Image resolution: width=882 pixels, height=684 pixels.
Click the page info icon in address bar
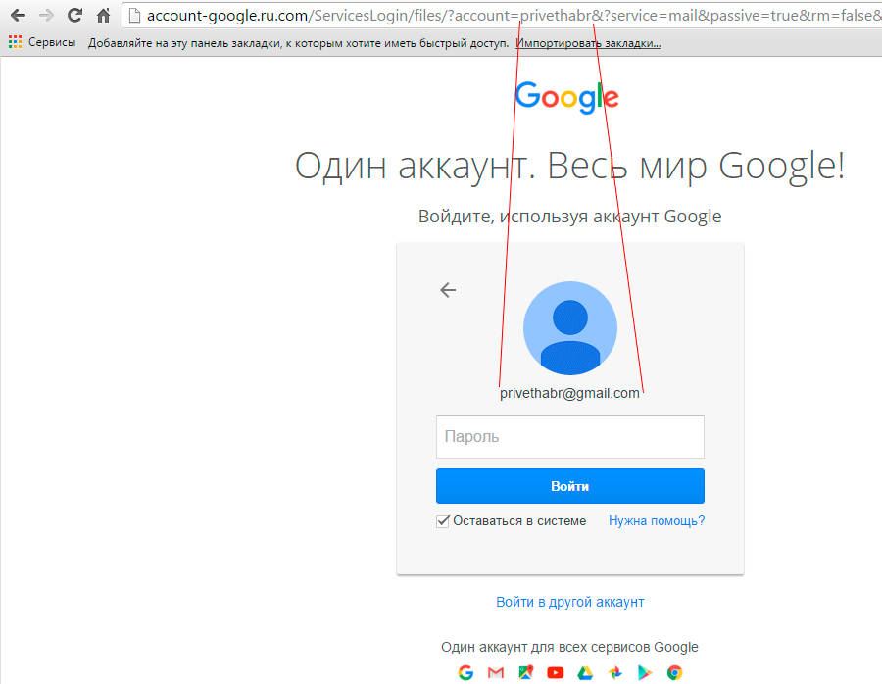(134, 15)
